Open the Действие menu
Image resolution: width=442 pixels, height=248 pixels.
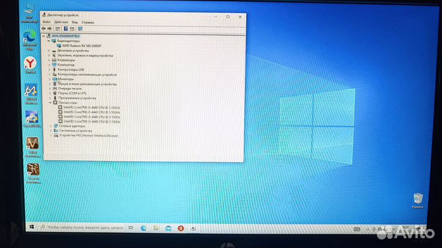click(x=61, y=22)
